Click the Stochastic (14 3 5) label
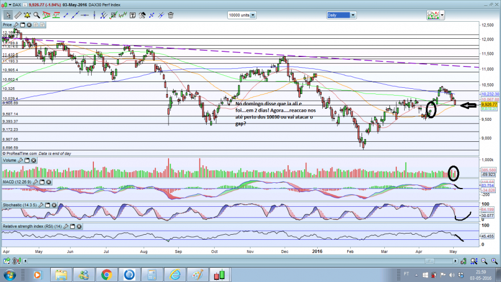501x282 pixels. click(20, 205)
